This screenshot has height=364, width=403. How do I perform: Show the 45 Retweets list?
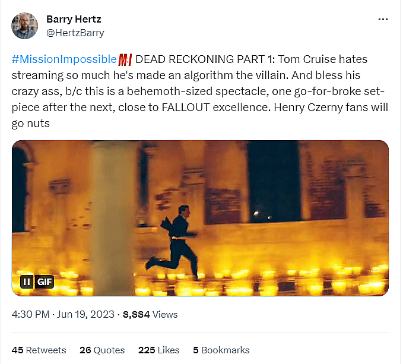pyautogui.click(x=39, y=350)
